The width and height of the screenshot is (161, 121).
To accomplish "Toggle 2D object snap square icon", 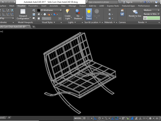I will 117,118.
